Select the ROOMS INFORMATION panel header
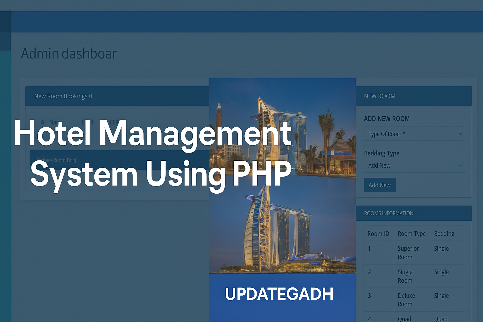Viewport: 483px width, 322px height. pyautogui.click(x=414, y=213)
